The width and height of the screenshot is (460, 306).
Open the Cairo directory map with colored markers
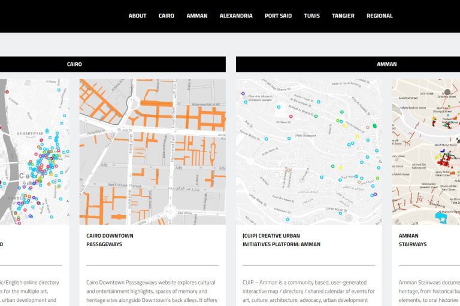(x=34, y=152)
